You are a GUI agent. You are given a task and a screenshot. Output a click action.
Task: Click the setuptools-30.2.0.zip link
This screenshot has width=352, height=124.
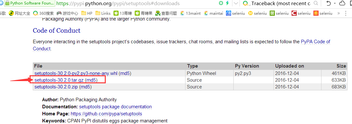(x=56, y=87)
